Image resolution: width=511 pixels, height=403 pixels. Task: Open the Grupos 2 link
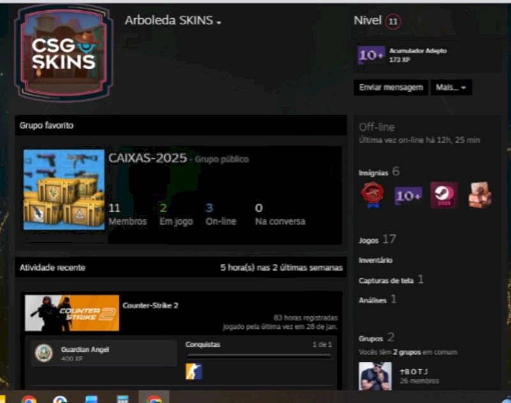376,337
